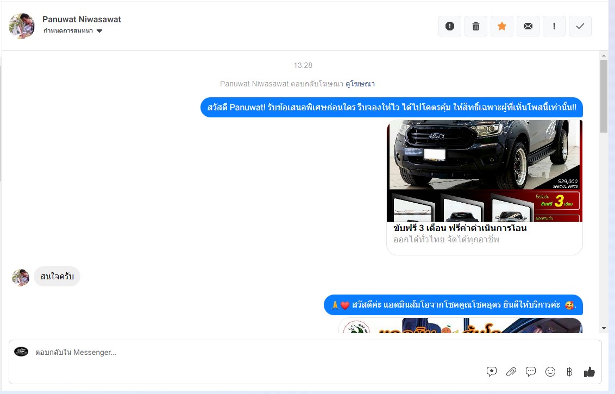Toggle the orange star follow-up marker
Viewport: 615px width, 394px height.
point(502,26)
